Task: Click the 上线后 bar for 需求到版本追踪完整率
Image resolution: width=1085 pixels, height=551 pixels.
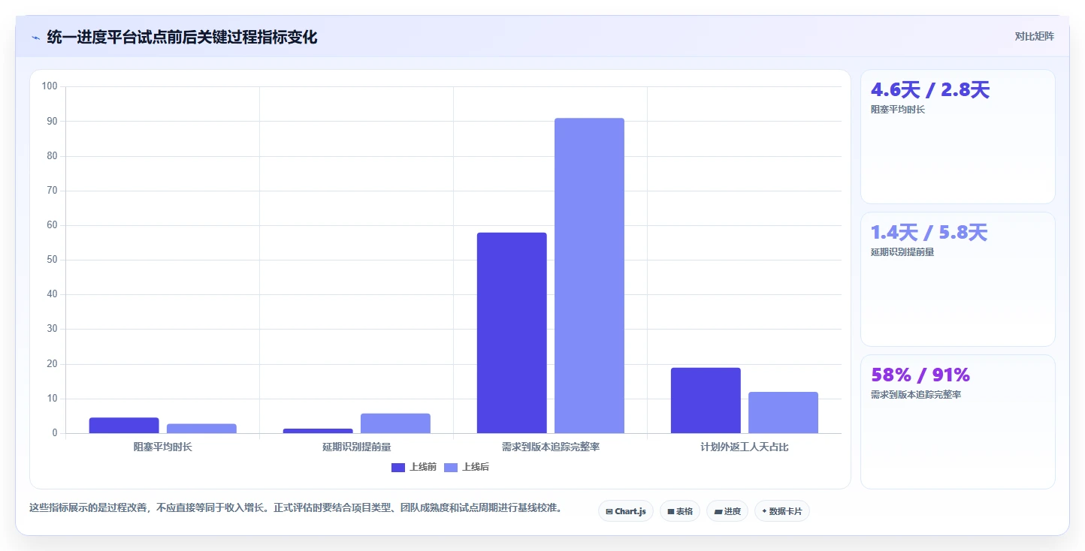Action: pyautogui.click(x=589, y=275)
